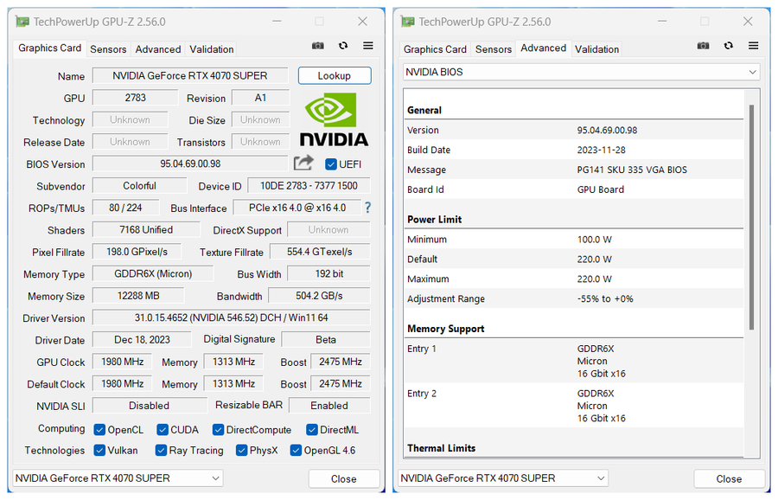Image resolution: width=778 pixels, height=500 pixels.
Task: Open the hamburger menu in right window
Action: (x=754, y=46)
